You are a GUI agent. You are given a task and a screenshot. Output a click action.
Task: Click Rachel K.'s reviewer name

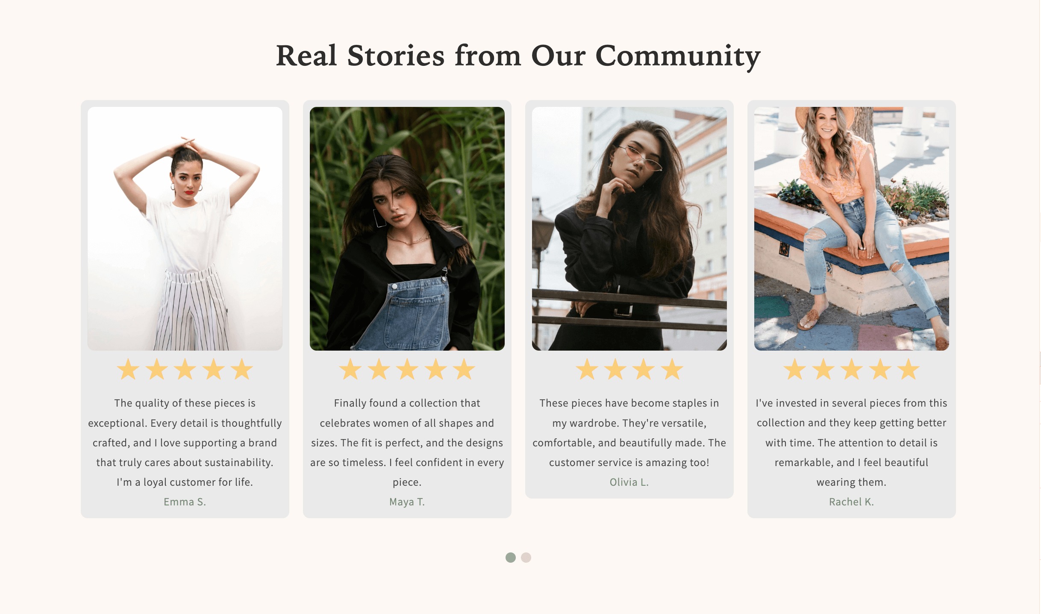click(851, 502)
